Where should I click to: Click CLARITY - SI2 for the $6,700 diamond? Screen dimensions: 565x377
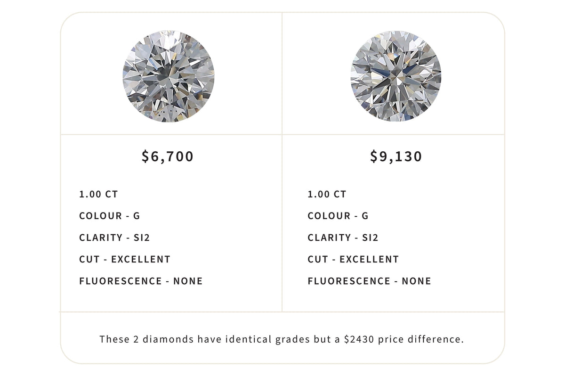tap(114, 238)
